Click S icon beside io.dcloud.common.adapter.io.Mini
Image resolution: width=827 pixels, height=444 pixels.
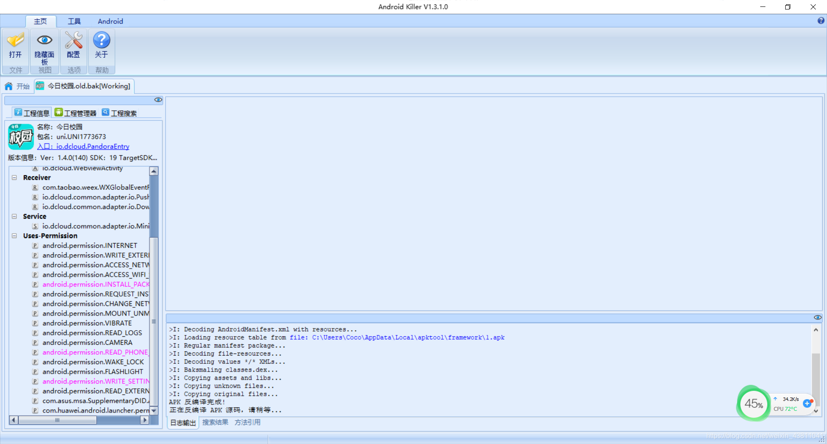pyautogui.click(x=35, y=226)
